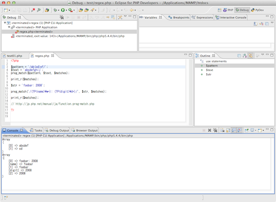Switch to the Variables tab

[150, 18]
